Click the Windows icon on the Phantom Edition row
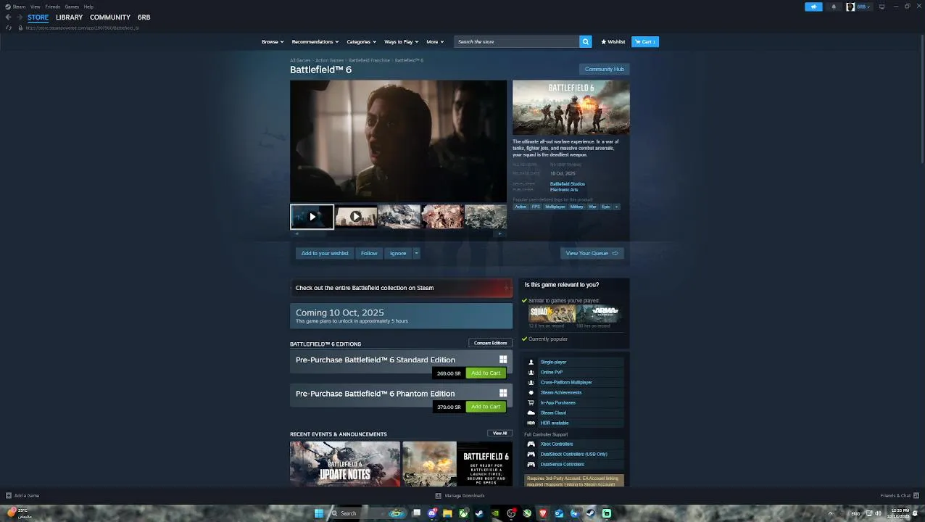Viewport: 925px width, 522px height. 503,394
